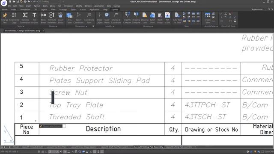Click the Print icon in quick access toolbar
This screenshot has width=274, height=154.
point(25,2)
